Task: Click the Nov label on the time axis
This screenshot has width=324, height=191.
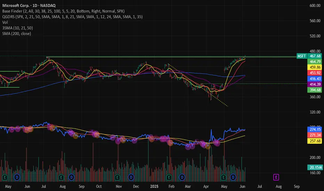Action: (119, 186)
